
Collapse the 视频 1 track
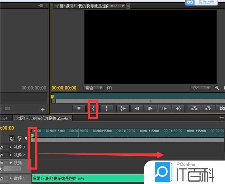tap(11, 163)
